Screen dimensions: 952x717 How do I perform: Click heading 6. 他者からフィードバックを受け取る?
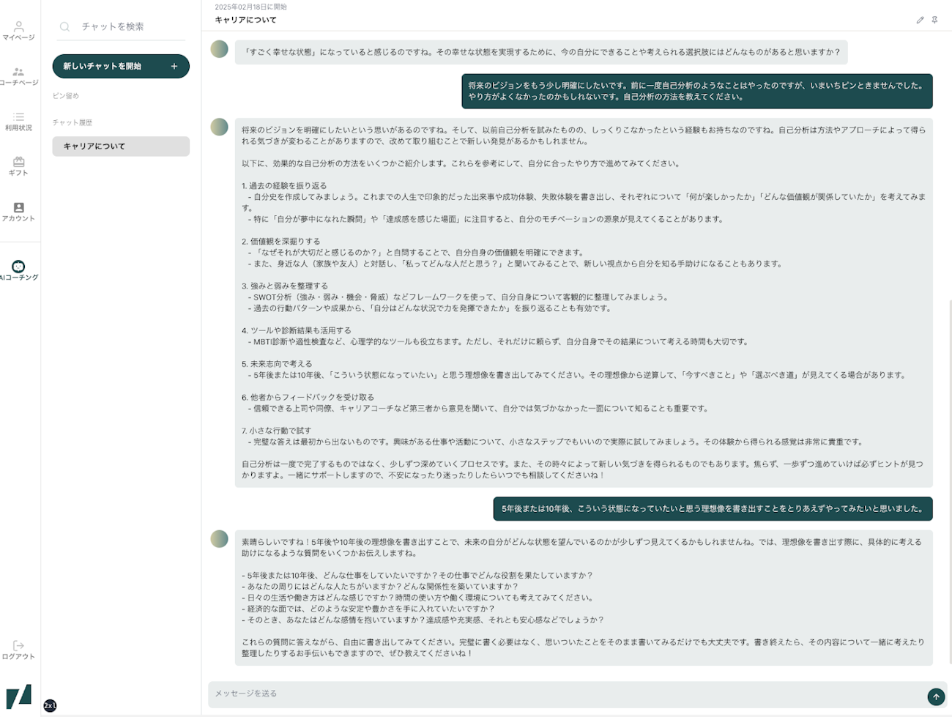[x=308, y=397]
